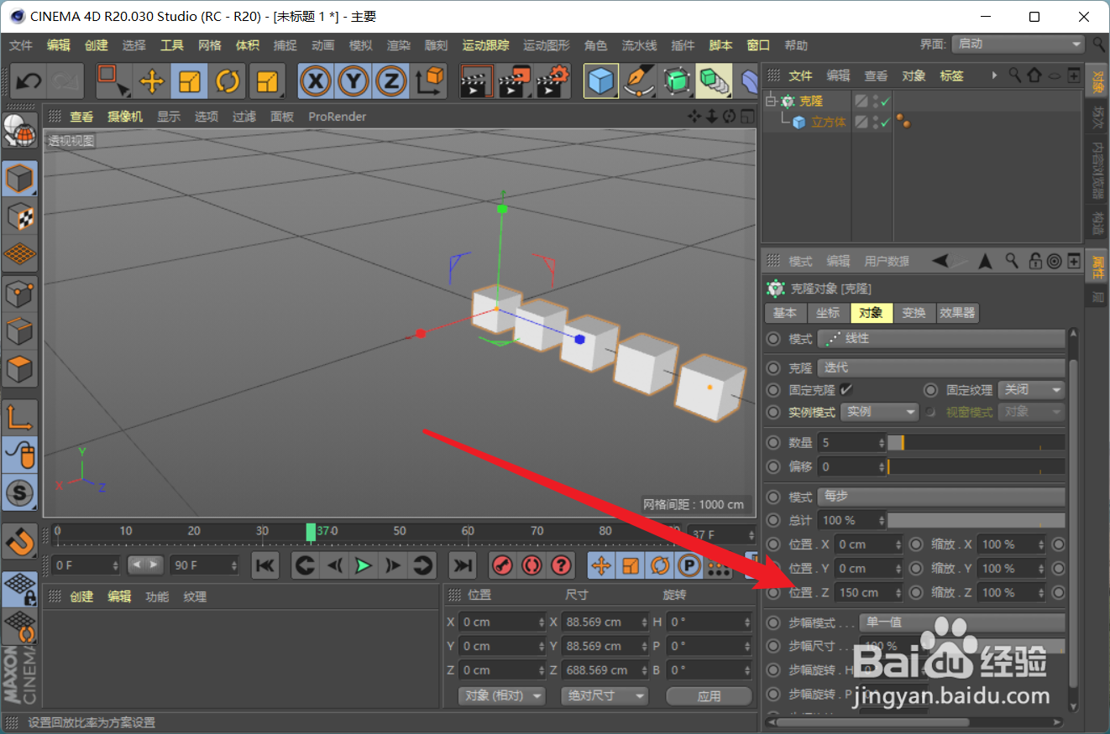Toggle the 固定克隆 checkbox
Screen dimensions: 1110x734
[x=846, y=389]
